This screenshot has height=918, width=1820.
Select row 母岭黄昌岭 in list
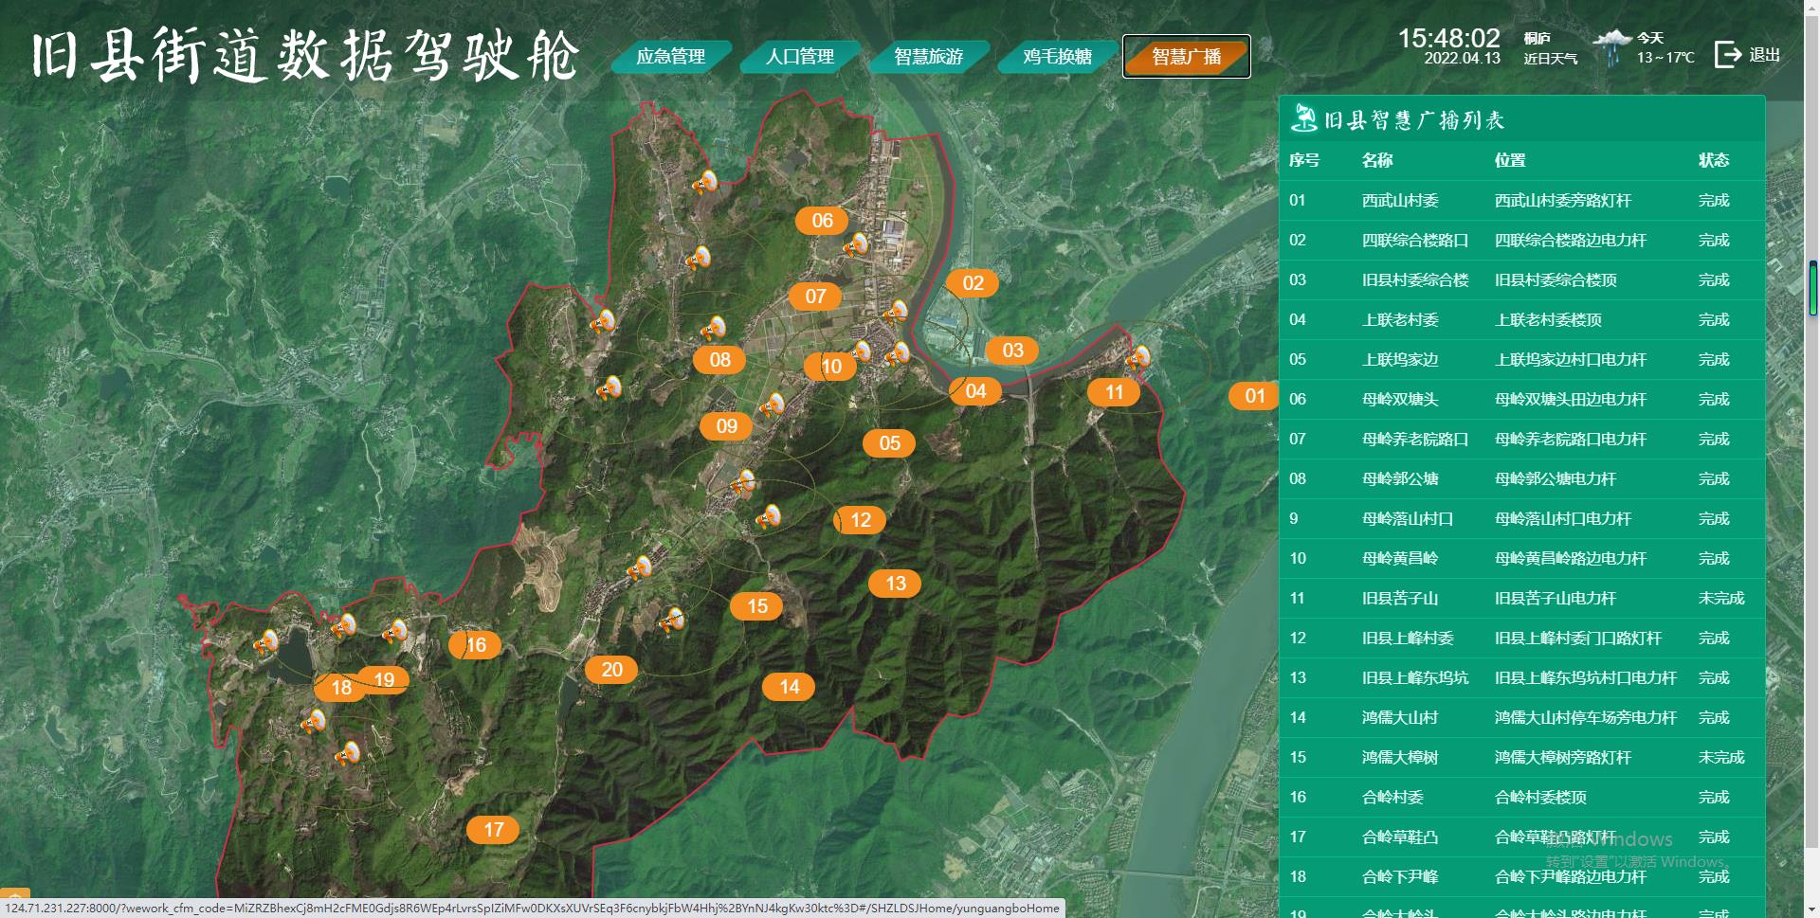1521,559
